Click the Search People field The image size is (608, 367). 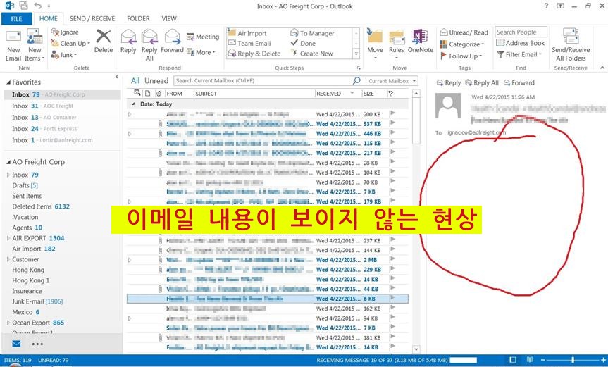(x=521, y=32)
